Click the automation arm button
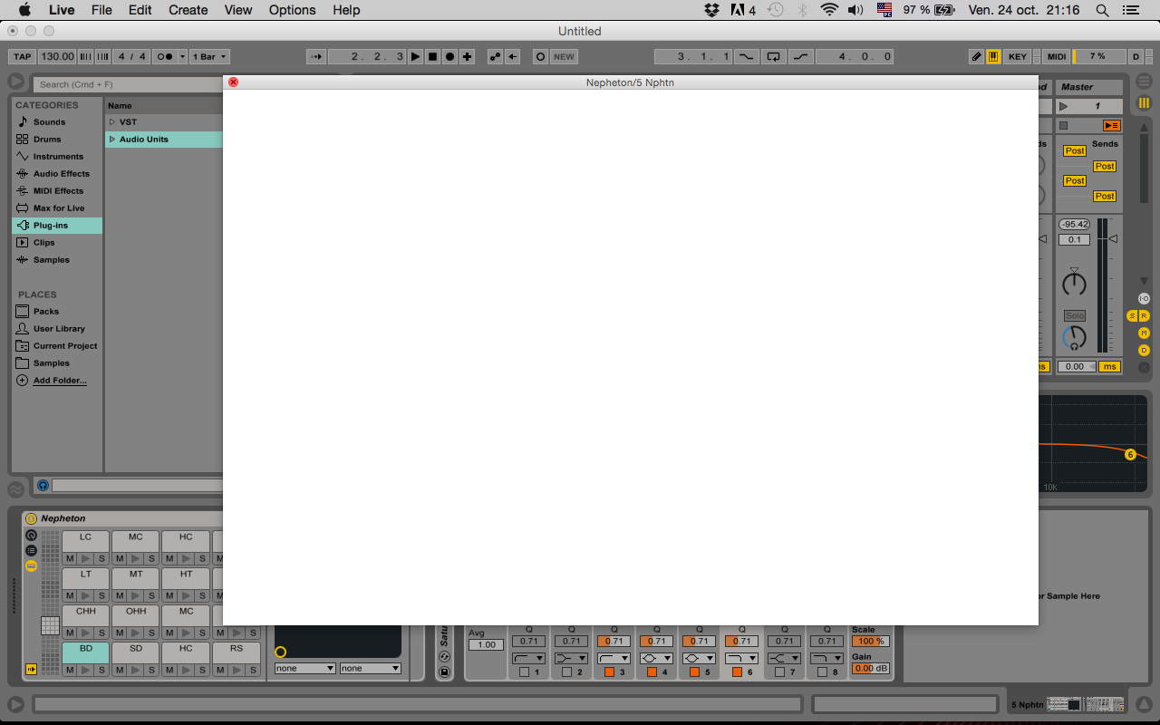Image resolution: width=1160 pixels, height=725 pixels. (496, 56)
